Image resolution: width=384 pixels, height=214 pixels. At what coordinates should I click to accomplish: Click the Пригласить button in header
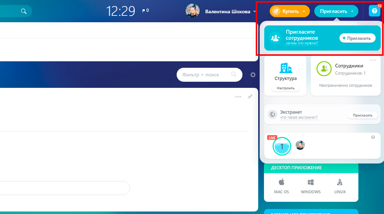coord(336,11)
